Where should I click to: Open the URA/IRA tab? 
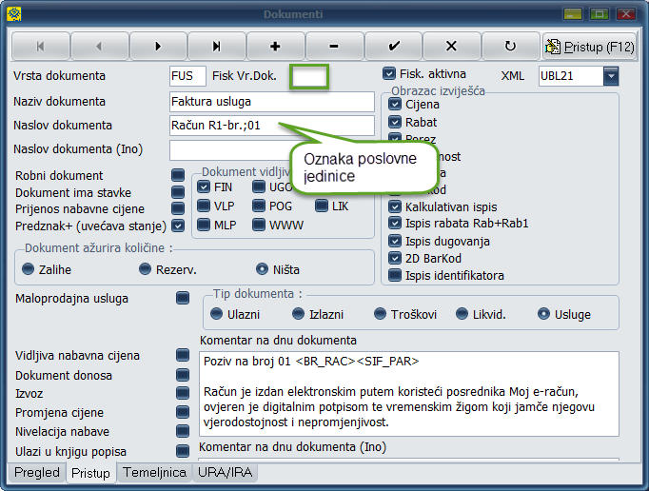(226, 473)
